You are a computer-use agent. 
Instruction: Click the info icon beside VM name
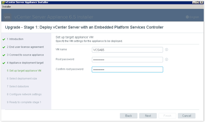coord(167,50)
